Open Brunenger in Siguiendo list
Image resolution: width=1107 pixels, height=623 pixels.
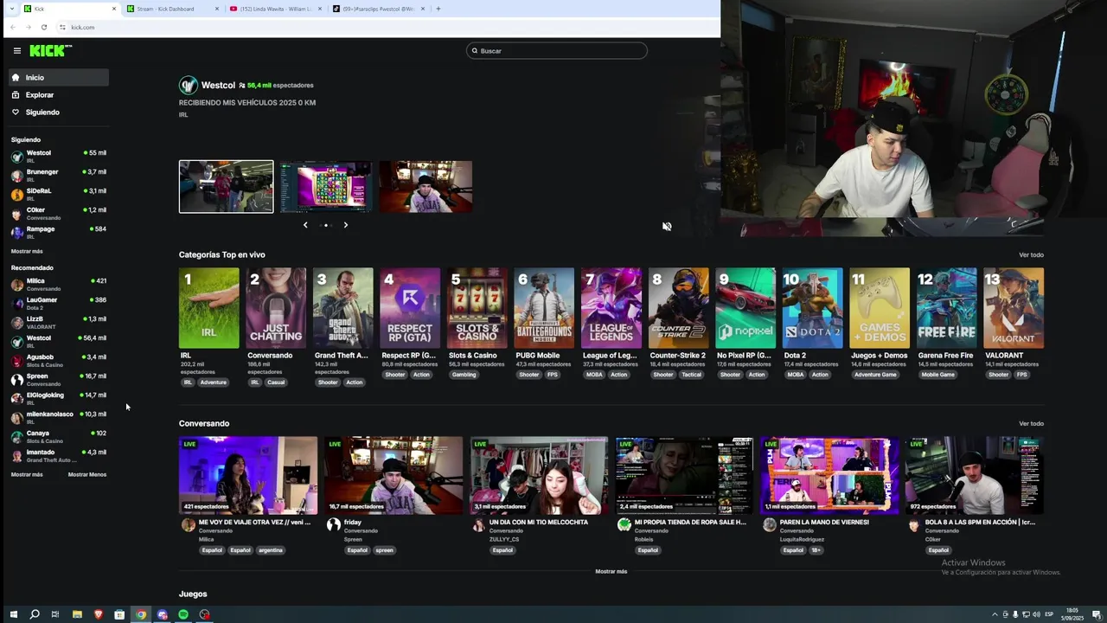coord(59,175)
